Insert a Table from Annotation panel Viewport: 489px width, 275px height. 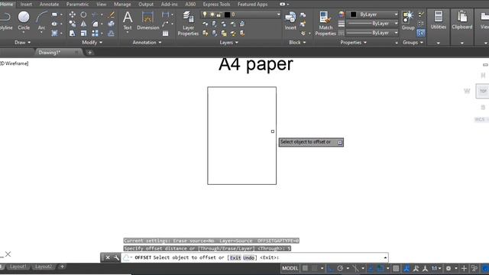pyautogui.click(x=165, y=34)
